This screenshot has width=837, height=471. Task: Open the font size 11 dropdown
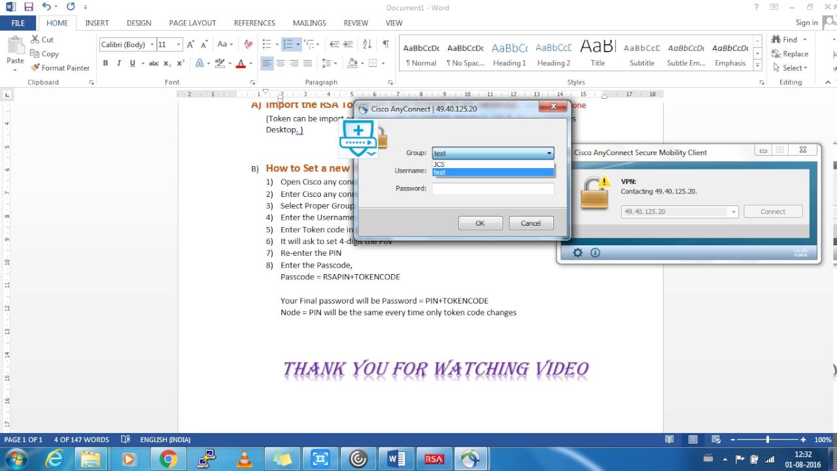click(x=180, y=44)
